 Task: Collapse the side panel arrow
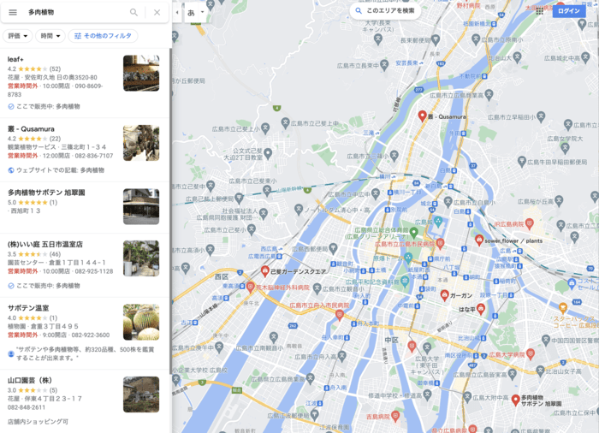pyautogui.click(x=177, y=12)
